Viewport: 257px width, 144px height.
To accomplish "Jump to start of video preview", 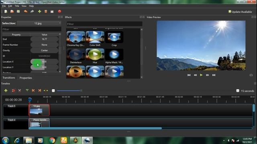I will tap(189, 75).
